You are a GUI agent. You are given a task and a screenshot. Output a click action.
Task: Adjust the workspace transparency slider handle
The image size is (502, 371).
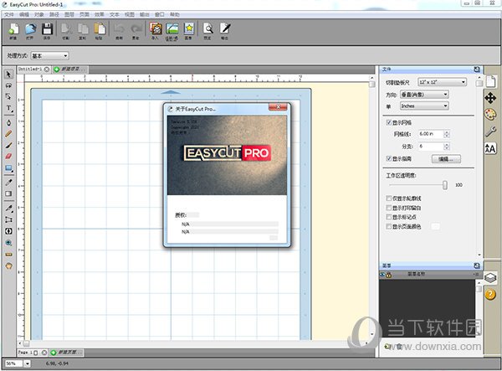click(445, 185)
